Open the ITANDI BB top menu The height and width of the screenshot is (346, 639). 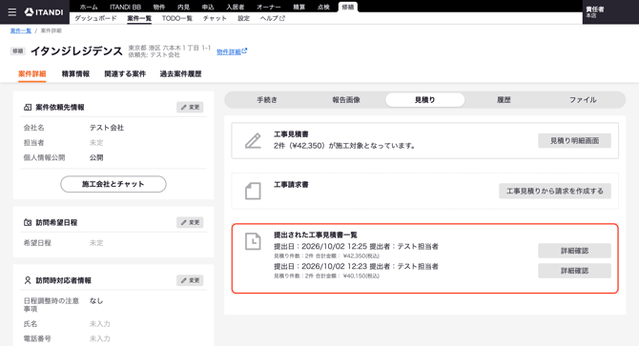[125, 7]
